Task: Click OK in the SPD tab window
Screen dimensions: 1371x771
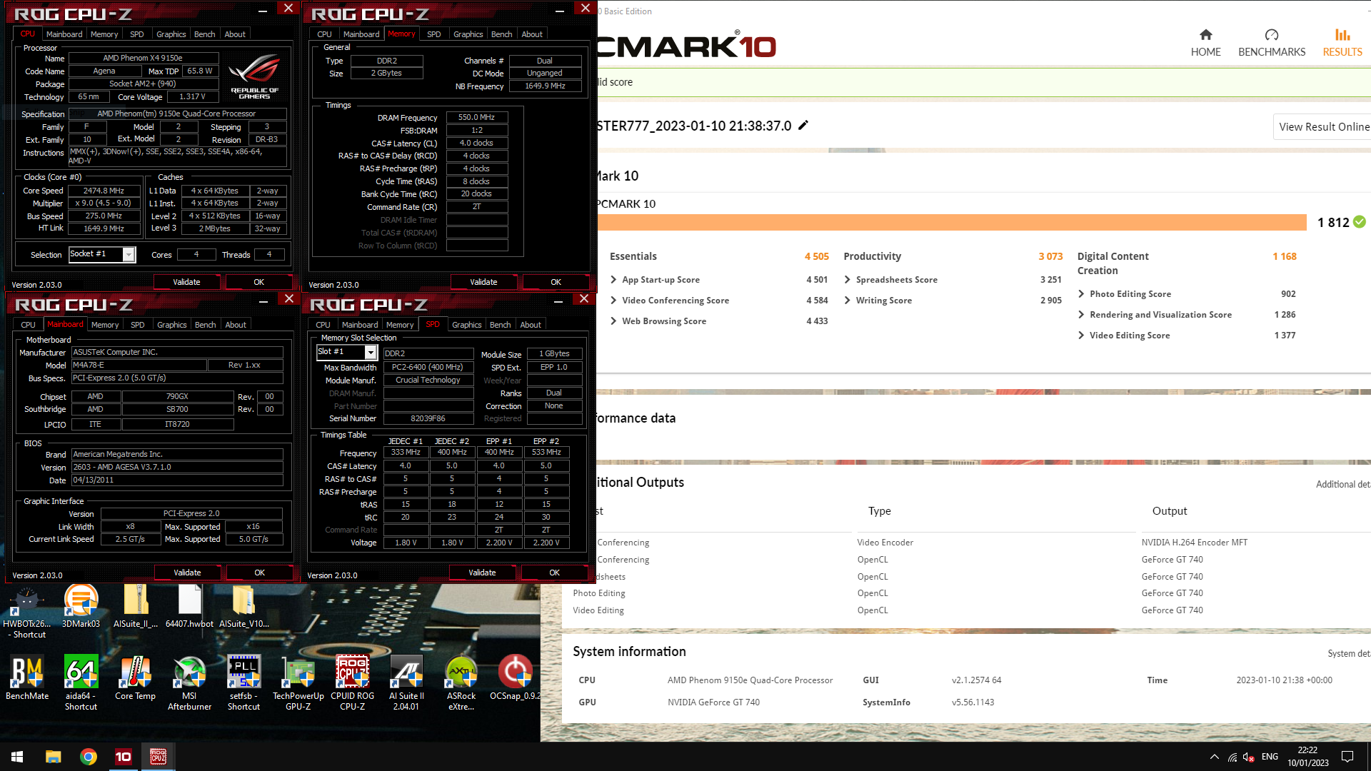Action: coord(554,573)
